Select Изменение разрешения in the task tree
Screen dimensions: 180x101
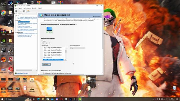coord(24,22)
